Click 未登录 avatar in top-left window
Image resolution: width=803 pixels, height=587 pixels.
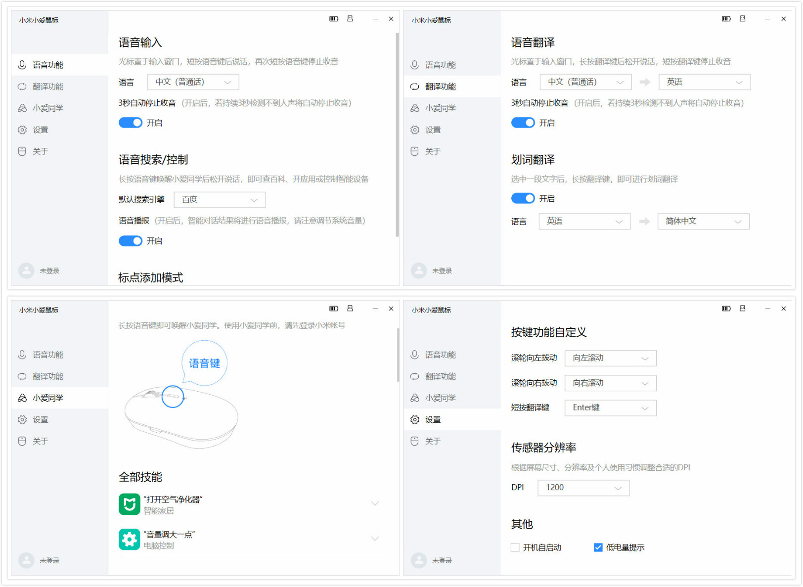[26, 271]
